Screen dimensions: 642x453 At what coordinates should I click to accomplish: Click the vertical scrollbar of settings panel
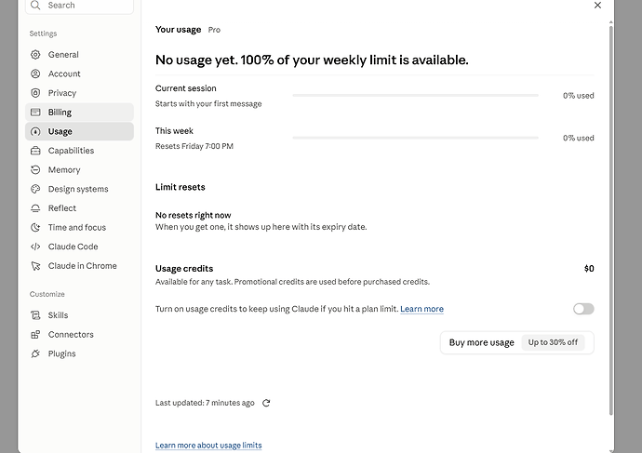(611, 221)
